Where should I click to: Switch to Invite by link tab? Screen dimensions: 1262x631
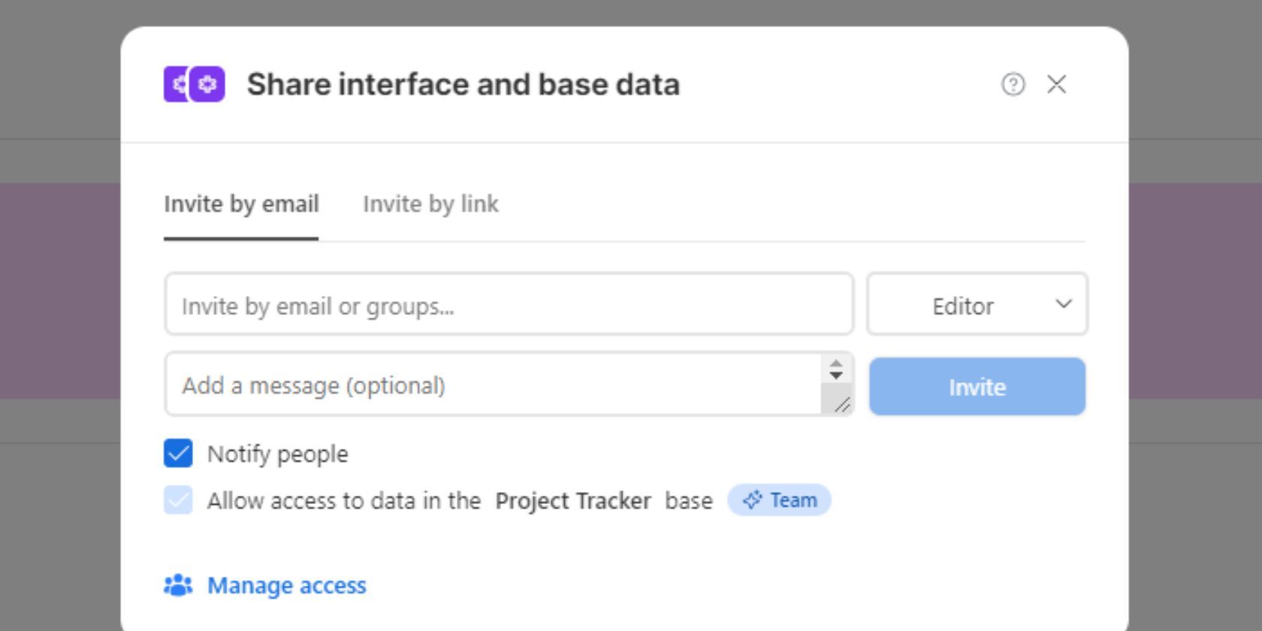click(430, 204)
